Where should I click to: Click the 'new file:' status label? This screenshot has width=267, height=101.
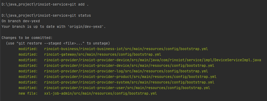pyautogui.click(x=28, y=93)
